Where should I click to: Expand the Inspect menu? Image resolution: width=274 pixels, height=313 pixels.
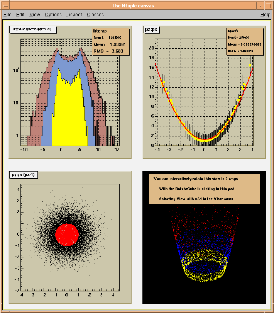[x=74, y=15]
